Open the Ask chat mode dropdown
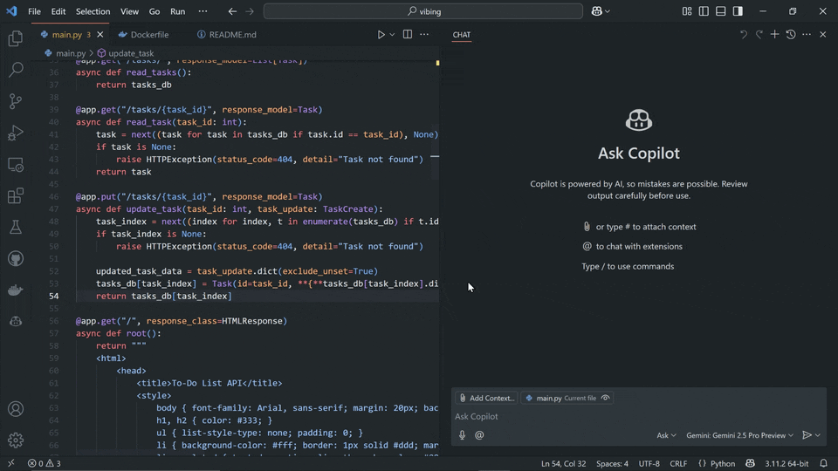 [x=666, y=435]
